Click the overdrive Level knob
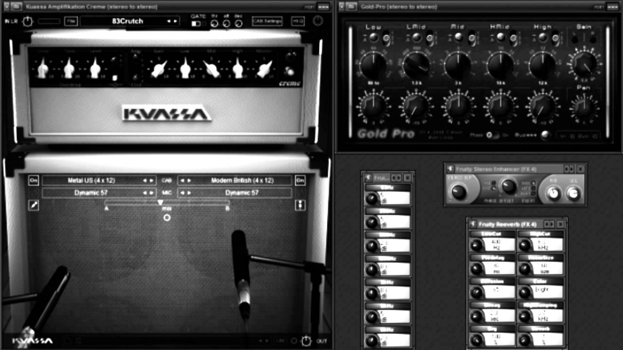Viewport: 623px width, 350px height. [x=95, y=68]
